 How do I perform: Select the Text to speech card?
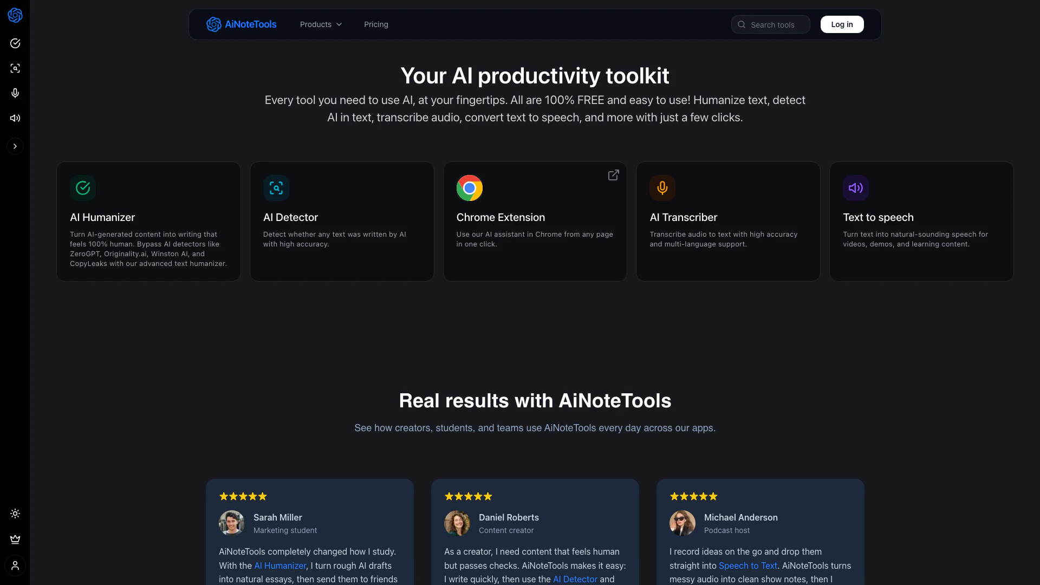[x=921, y=222]
